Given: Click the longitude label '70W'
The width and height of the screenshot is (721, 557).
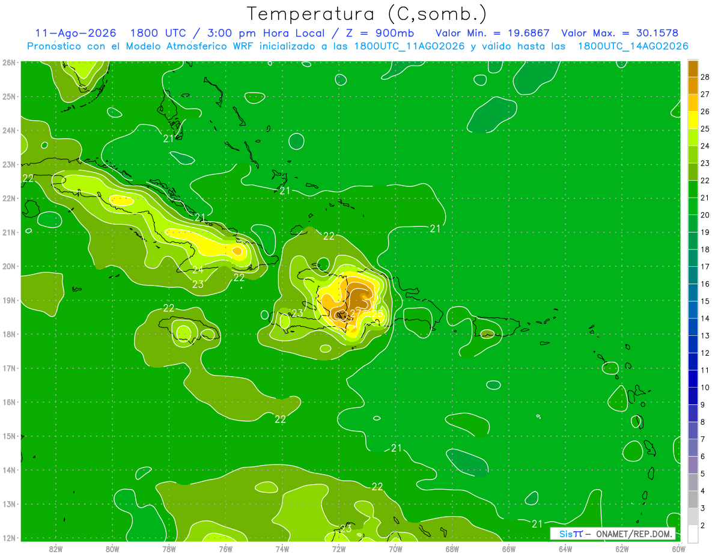Looking at the screenshot, I should pos(395,548).
